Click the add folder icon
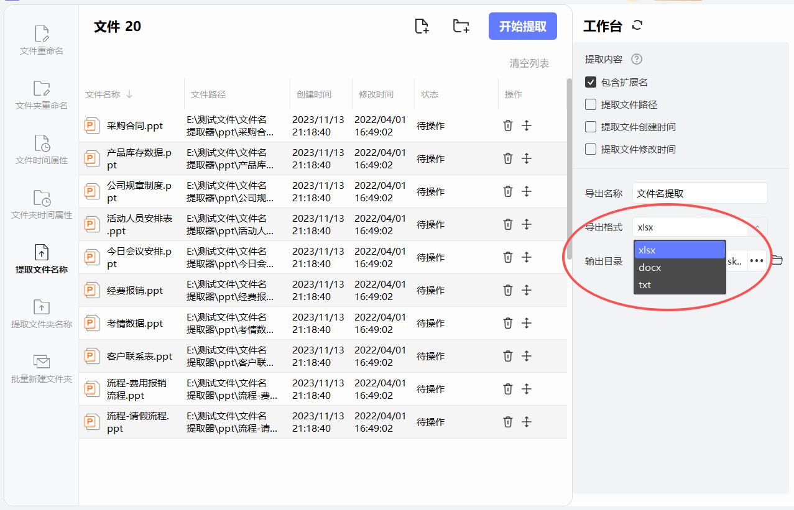This screenshot has width=794, height=510. click(x=461, y=26)
